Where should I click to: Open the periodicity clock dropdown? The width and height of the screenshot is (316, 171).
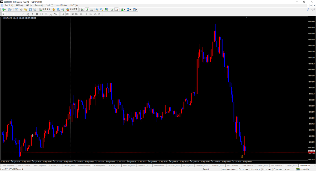(x=129, y=9)
